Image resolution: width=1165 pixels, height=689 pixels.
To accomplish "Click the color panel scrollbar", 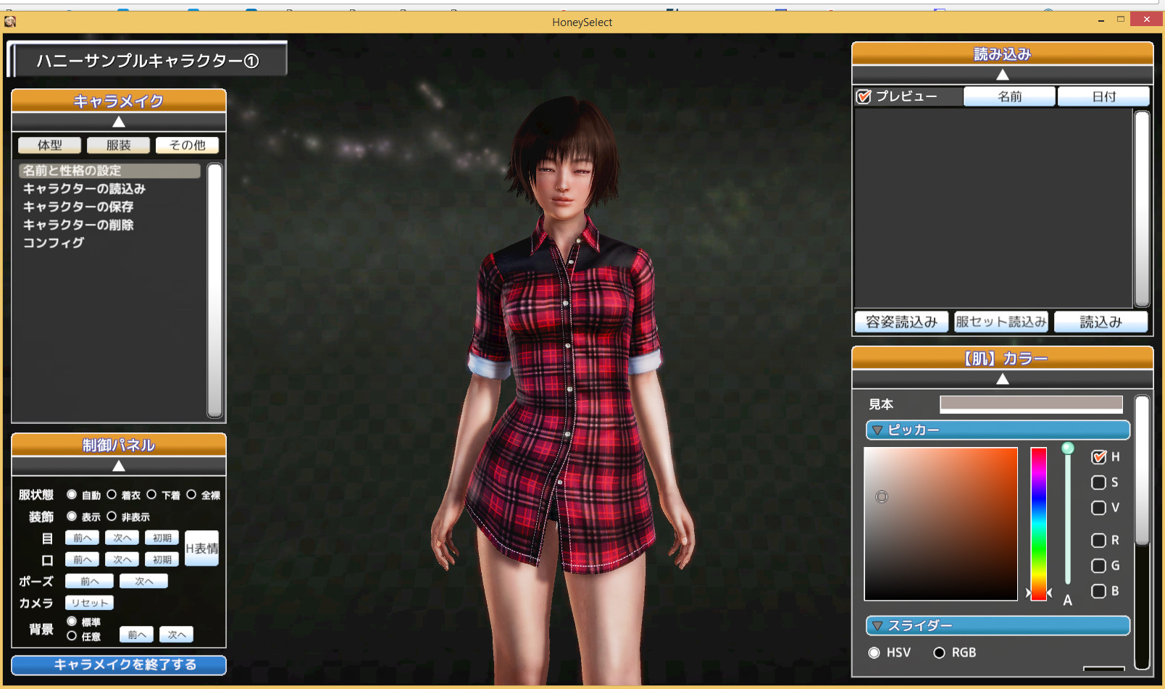I will [1143, 471].
